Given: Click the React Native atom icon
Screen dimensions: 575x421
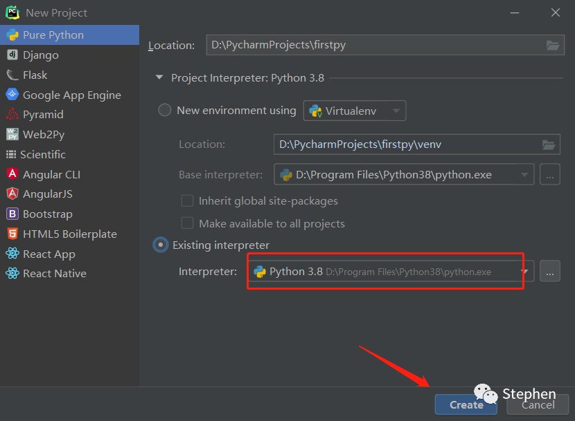Looking at the screenshot, I should 12,273.
